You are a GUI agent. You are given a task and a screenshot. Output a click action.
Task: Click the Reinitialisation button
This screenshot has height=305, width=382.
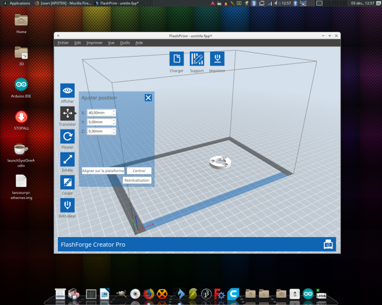click(x=137, y=180)
